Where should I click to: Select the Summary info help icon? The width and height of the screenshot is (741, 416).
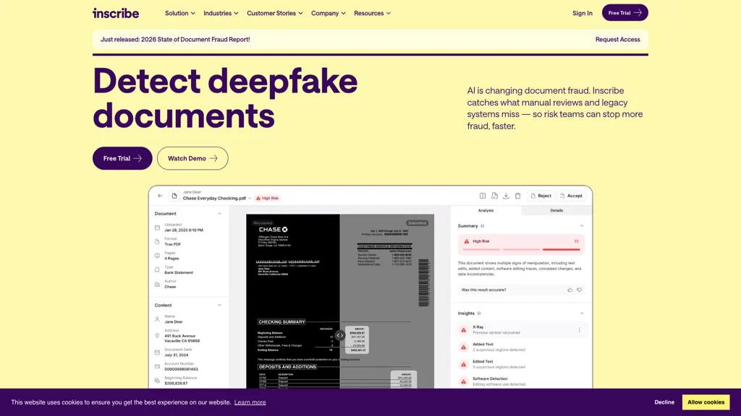[483, 226]
